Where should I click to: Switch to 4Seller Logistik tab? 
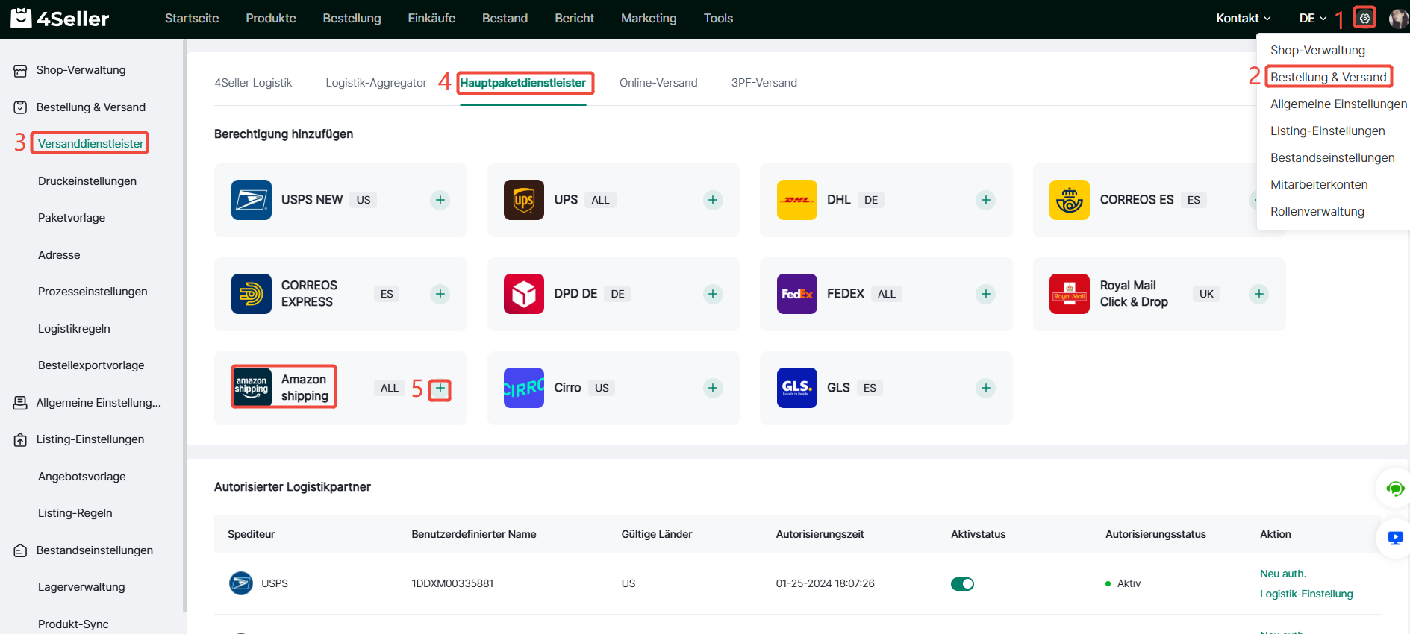coord(253,83)
